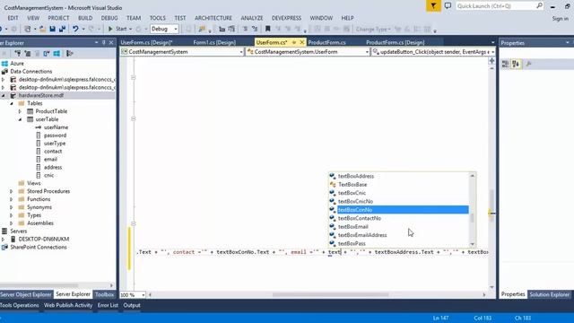Screen dimensions: 574x323
Task: Click the Sign in link
Action: tap(560, 19)
